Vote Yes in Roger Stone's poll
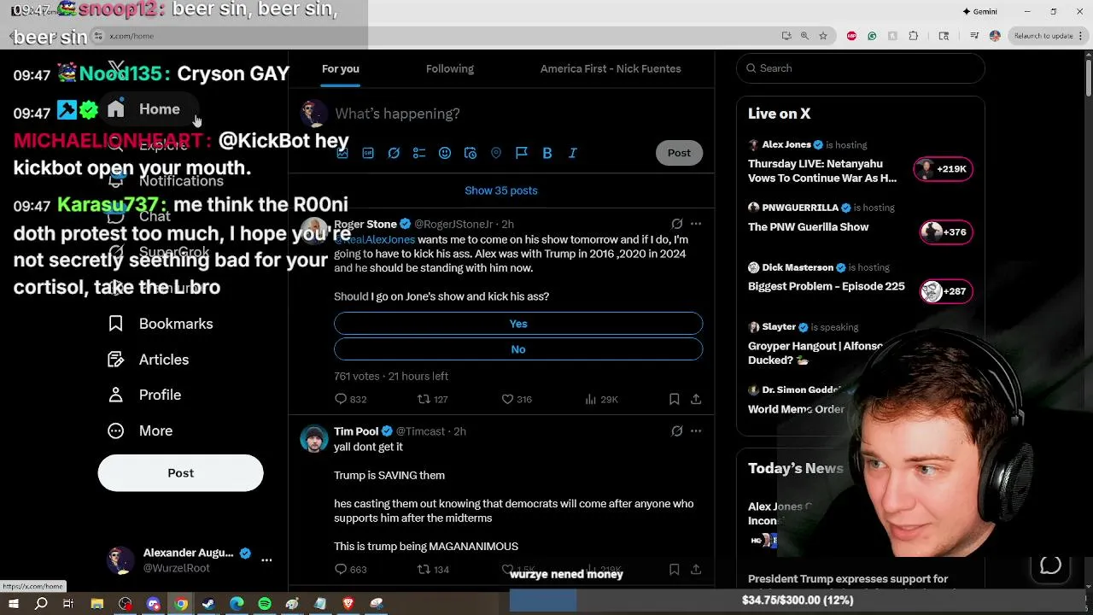Screen dimensions: 1093x615 [x=518, y=324]
